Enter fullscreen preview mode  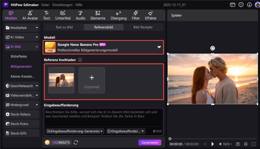253,144
